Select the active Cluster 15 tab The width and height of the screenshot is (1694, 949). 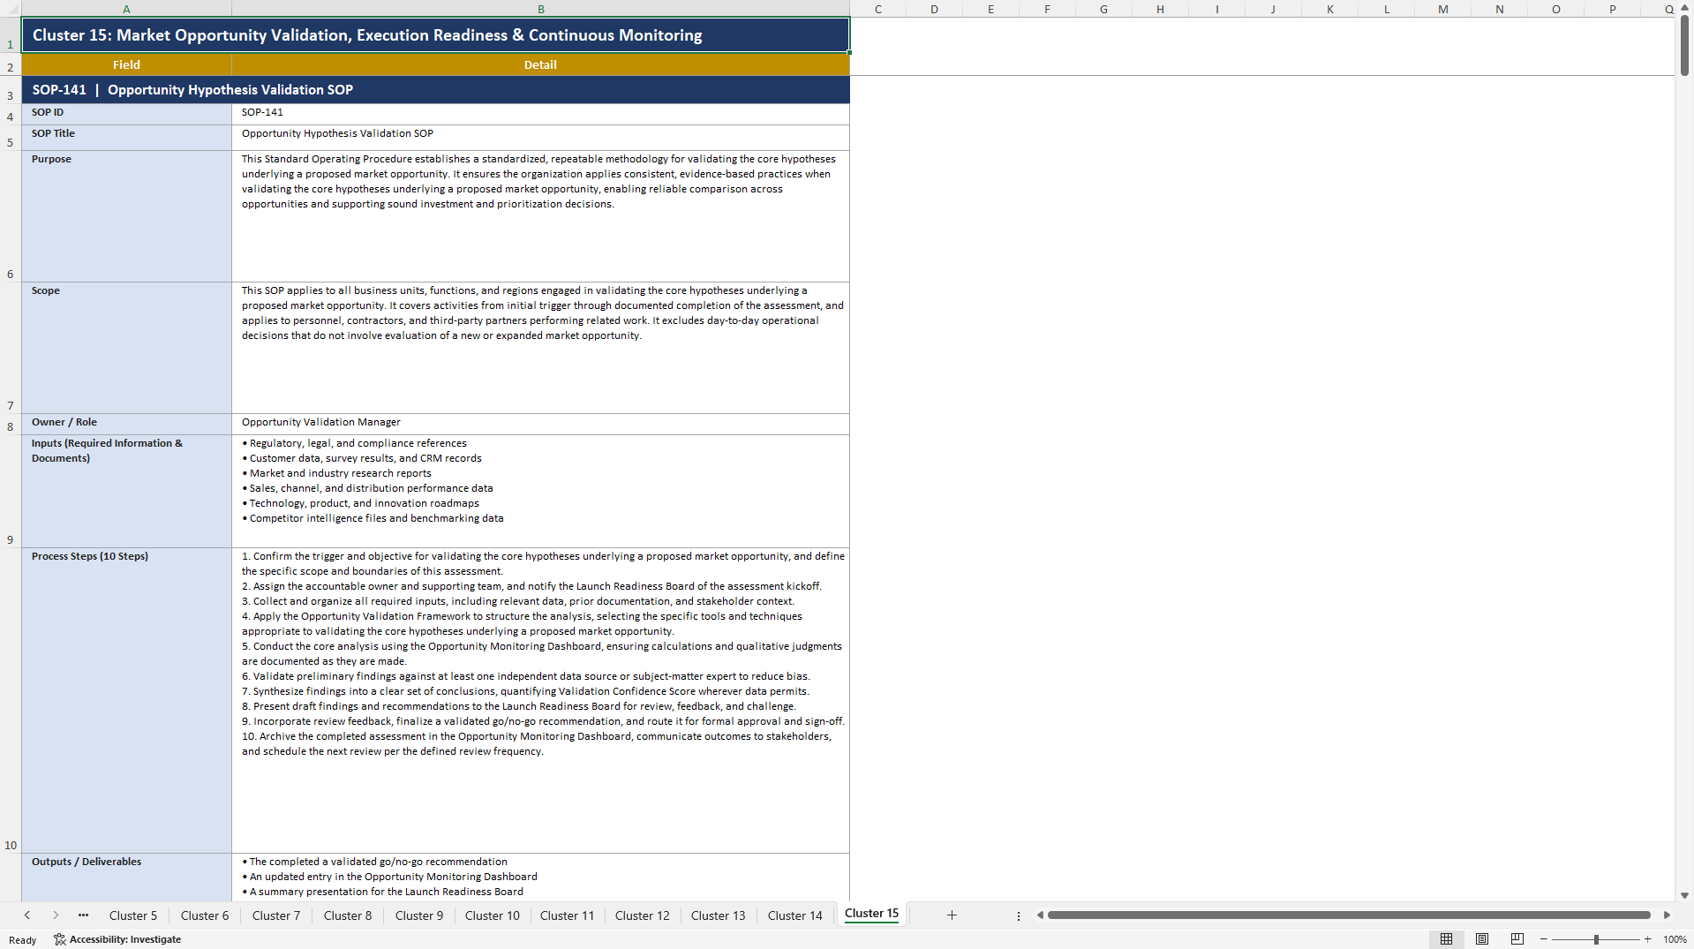[871, 914]
